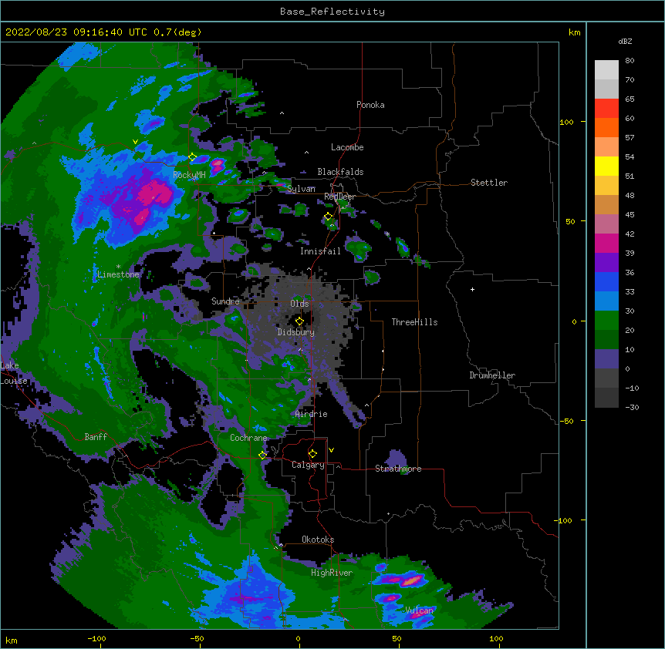The height and width of the screenshot is (649, 665).
Task: Click the yellow marker near RockyMH
Action: [x=193, y=157]
